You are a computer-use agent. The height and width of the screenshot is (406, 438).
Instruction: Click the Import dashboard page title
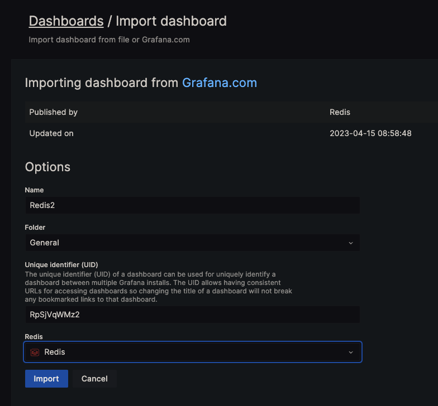click(x=171, y=21)
